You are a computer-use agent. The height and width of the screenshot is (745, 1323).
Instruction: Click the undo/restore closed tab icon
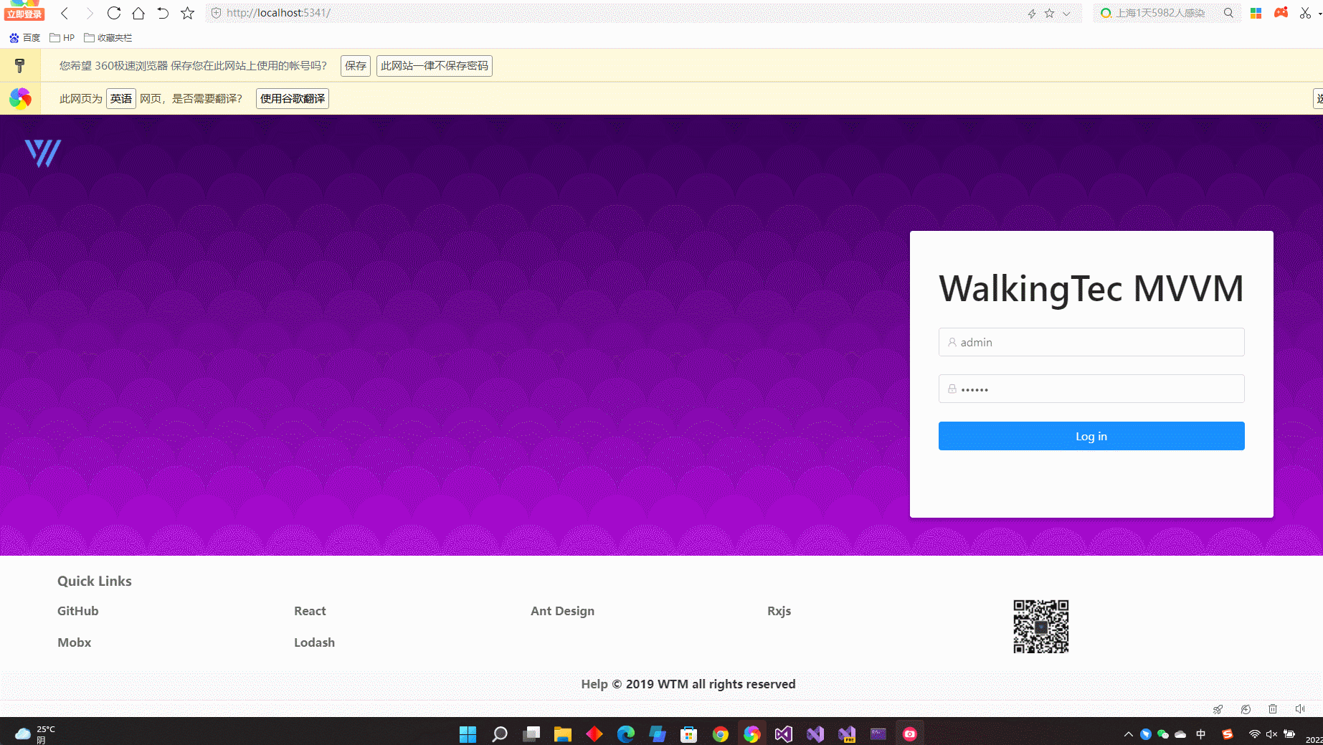point(163,13)
